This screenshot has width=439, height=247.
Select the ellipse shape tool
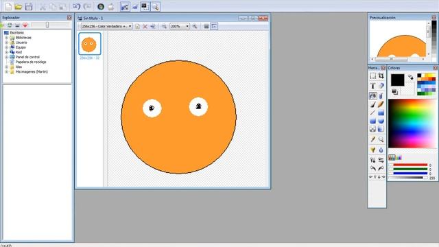(381, 121)
